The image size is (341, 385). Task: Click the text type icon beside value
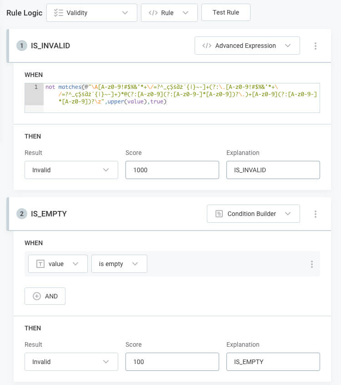tap(40, 264)
